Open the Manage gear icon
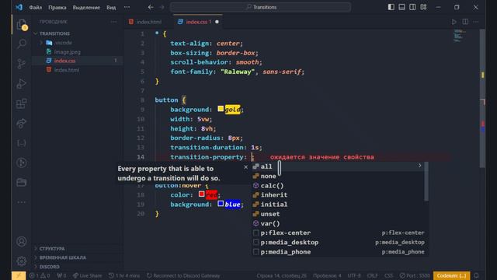497x280 pixels. [22, 261]
